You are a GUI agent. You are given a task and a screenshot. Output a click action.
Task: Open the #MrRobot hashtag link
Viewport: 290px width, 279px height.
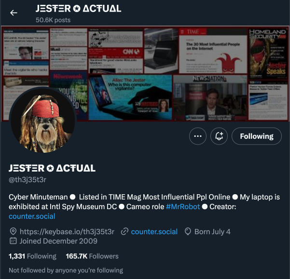183,207
